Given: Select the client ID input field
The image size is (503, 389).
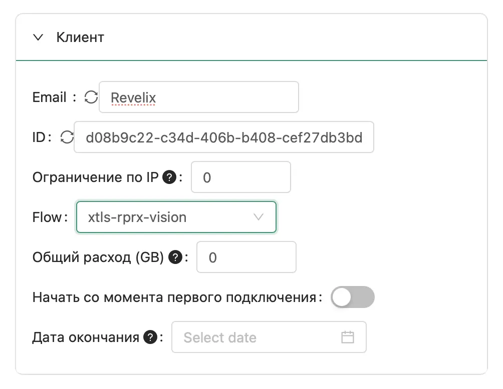Looking at the screenshot, I should [224, 137].
